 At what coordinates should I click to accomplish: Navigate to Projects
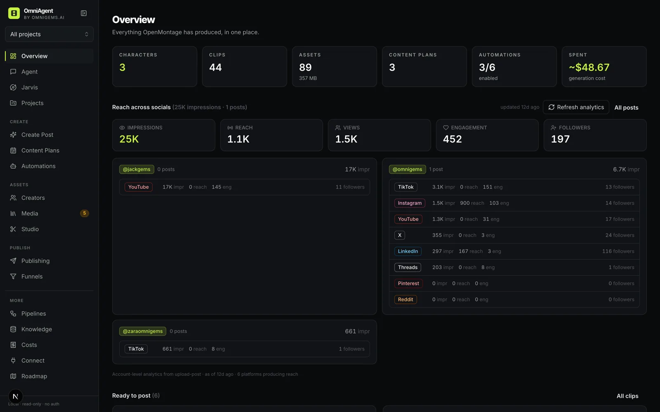coord(49,103)
